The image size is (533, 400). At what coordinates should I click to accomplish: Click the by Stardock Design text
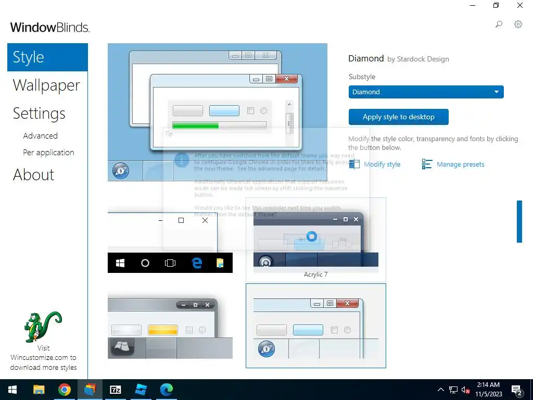click(x=418, y=59)
